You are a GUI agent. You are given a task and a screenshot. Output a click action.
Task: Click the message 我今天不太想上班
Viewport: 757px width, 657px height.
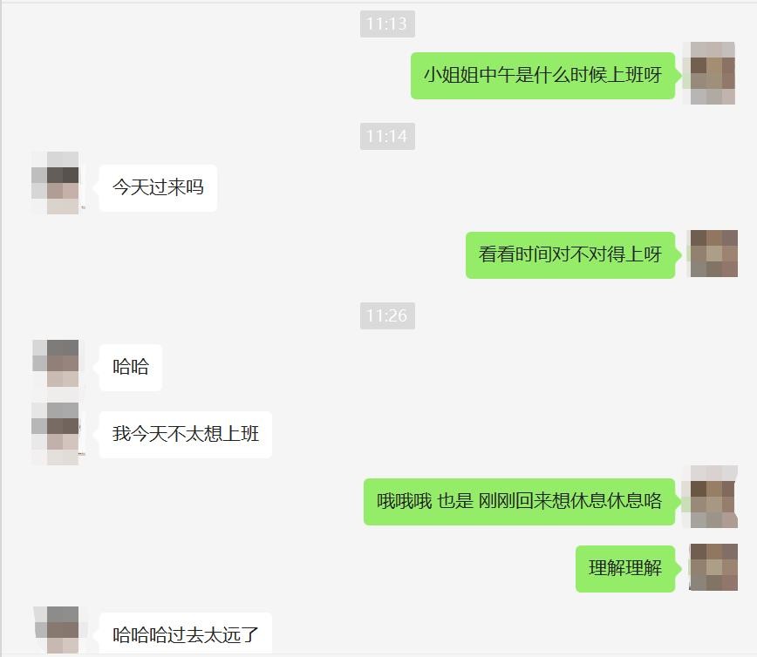[186, 435]
